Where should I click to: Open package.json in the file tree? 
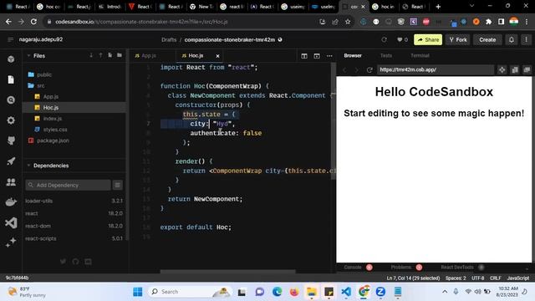[53, 140]
